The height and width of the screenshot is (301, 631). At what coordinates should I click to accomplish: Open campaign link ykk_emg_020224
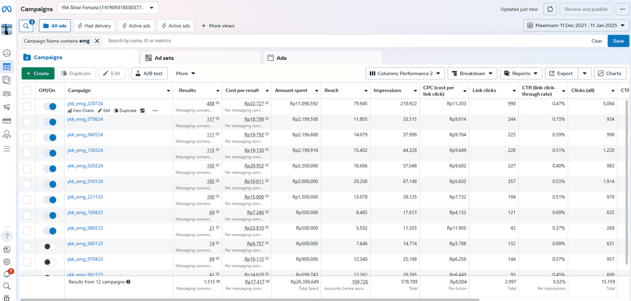(x=85, y=166)
